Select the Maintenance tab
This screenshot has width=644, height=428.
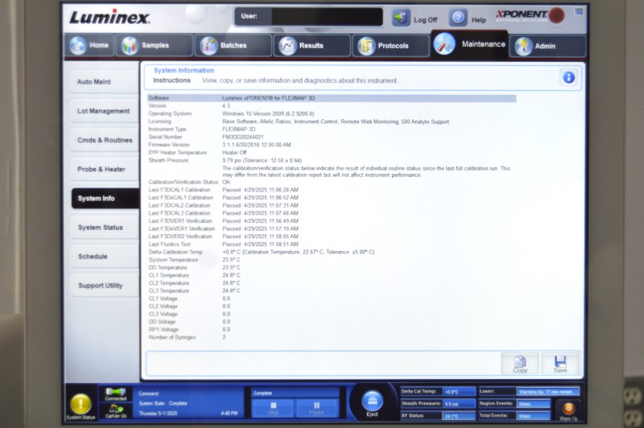[469, 44]
